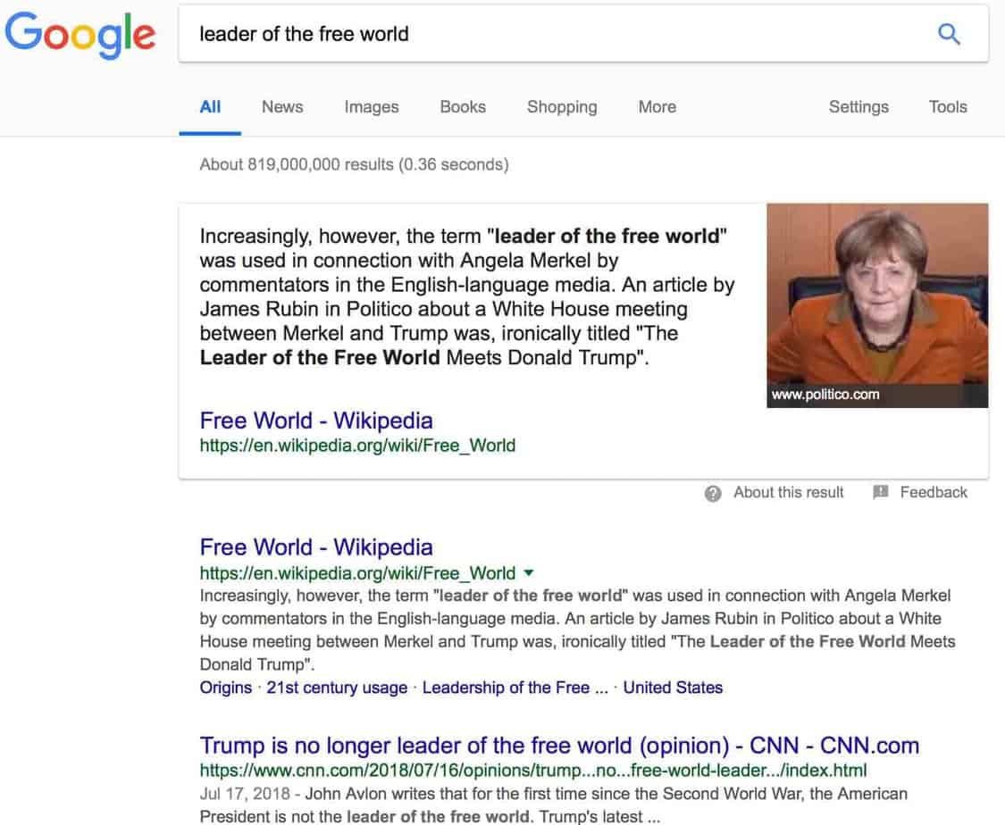Open the first organic 'Free World - Wikipedia' result
This screenshot has height=825, width=1005.
point(316,547)
